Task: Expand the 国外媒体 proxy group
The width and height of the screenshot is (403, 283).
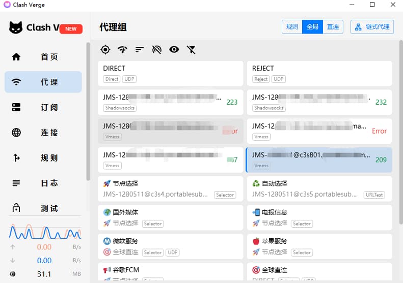Action: [170, 217]
